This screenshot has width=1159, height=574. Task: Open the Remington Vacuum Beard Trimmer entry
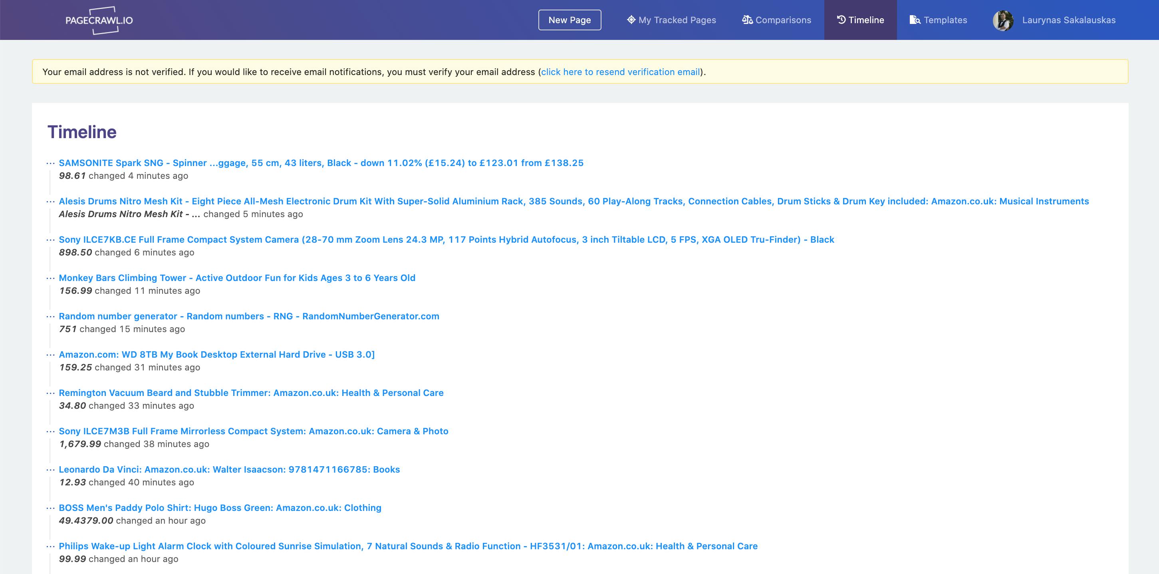[x=251, y=393]
